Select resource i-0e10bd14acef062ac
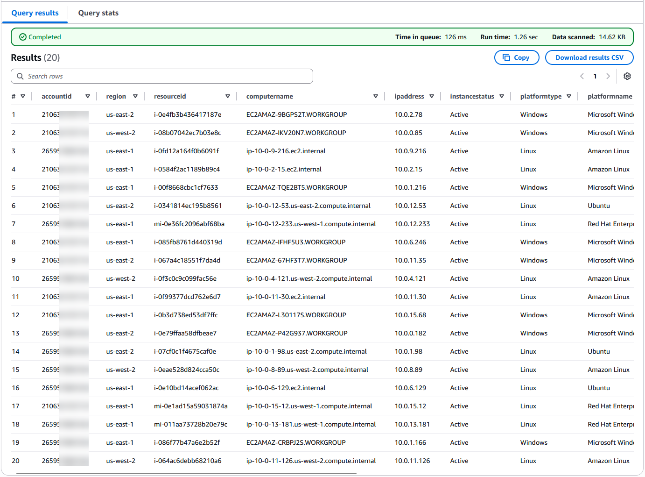This screenshot has width=645, height=477. [187, 388]
